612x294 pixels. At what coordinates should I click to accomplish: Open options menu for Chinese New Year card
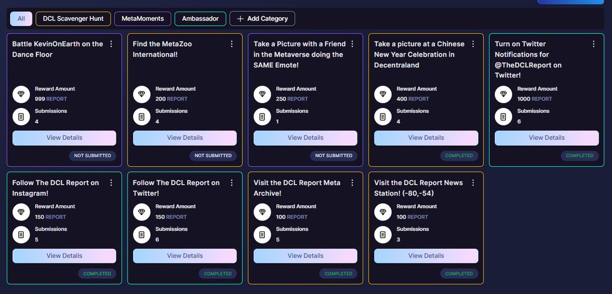(x=473, y=44)
